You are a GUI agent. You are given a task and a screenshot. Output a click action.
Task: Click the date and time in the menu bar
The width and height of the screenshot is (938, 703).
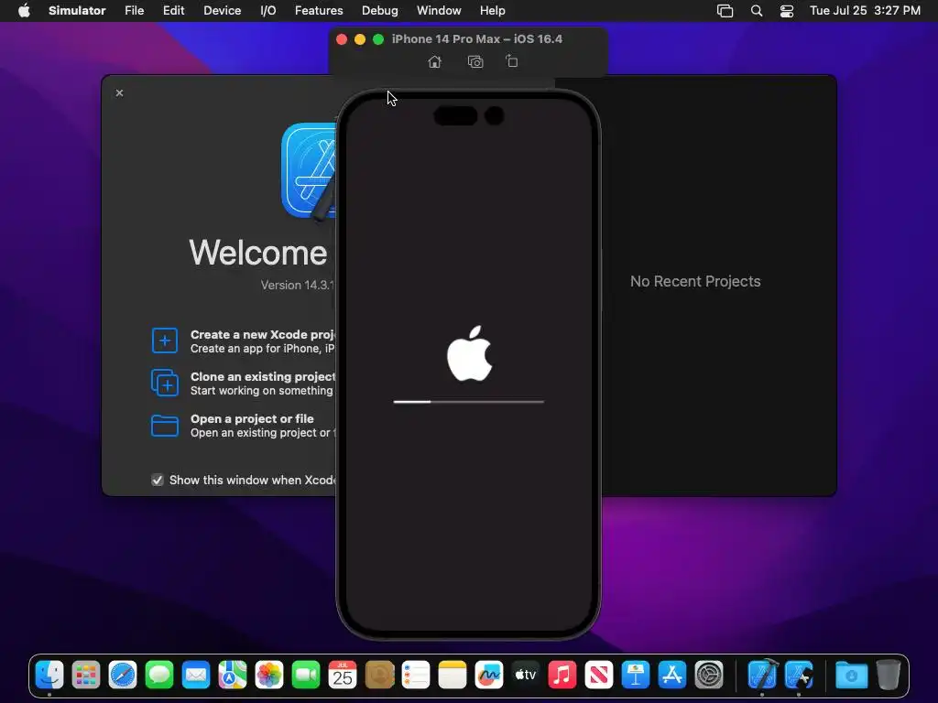point(865,10)
